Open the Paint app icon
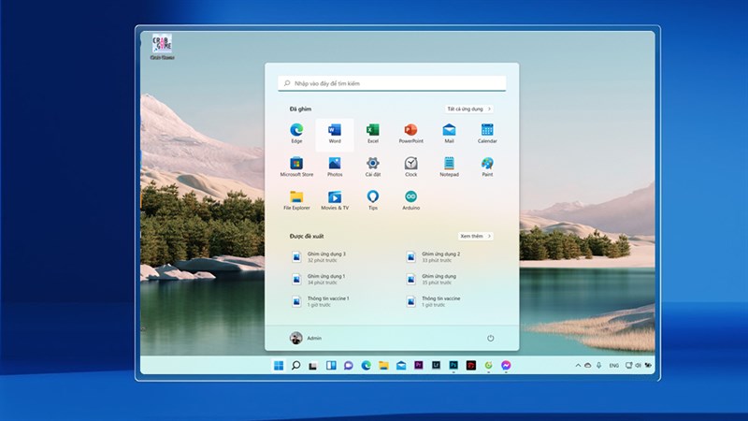Image resolution: width=748 pixels, height=421 pixels. click(487, 167)
